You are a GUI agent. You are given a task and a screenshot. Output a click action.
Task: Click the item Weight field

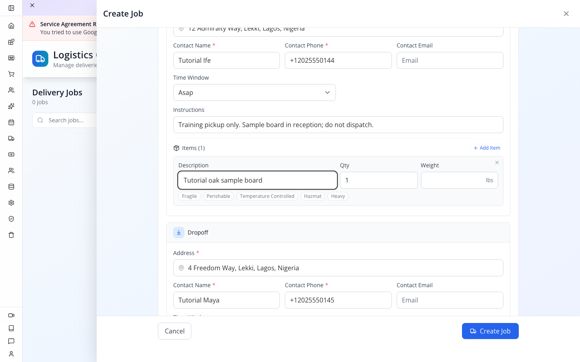[x=460, y=180]
